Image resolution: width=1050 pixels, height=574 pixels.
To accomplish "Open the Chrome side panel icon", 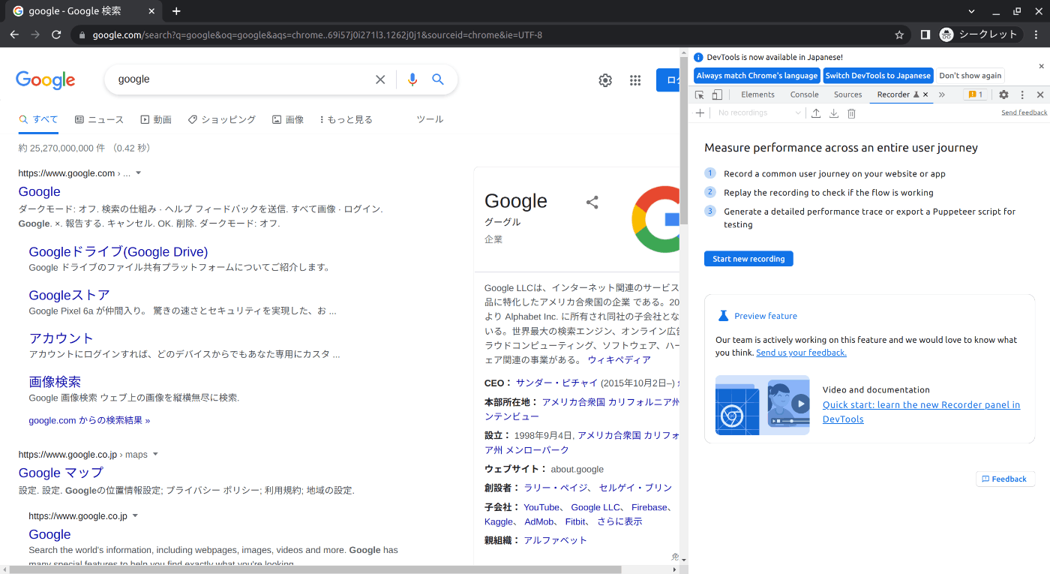I will coord(925,35).
